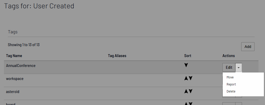Image resolution: width=265 pixels, height=105 pixels.
Task: Move AnnualConference tag down in sort order
Action: 186,65
